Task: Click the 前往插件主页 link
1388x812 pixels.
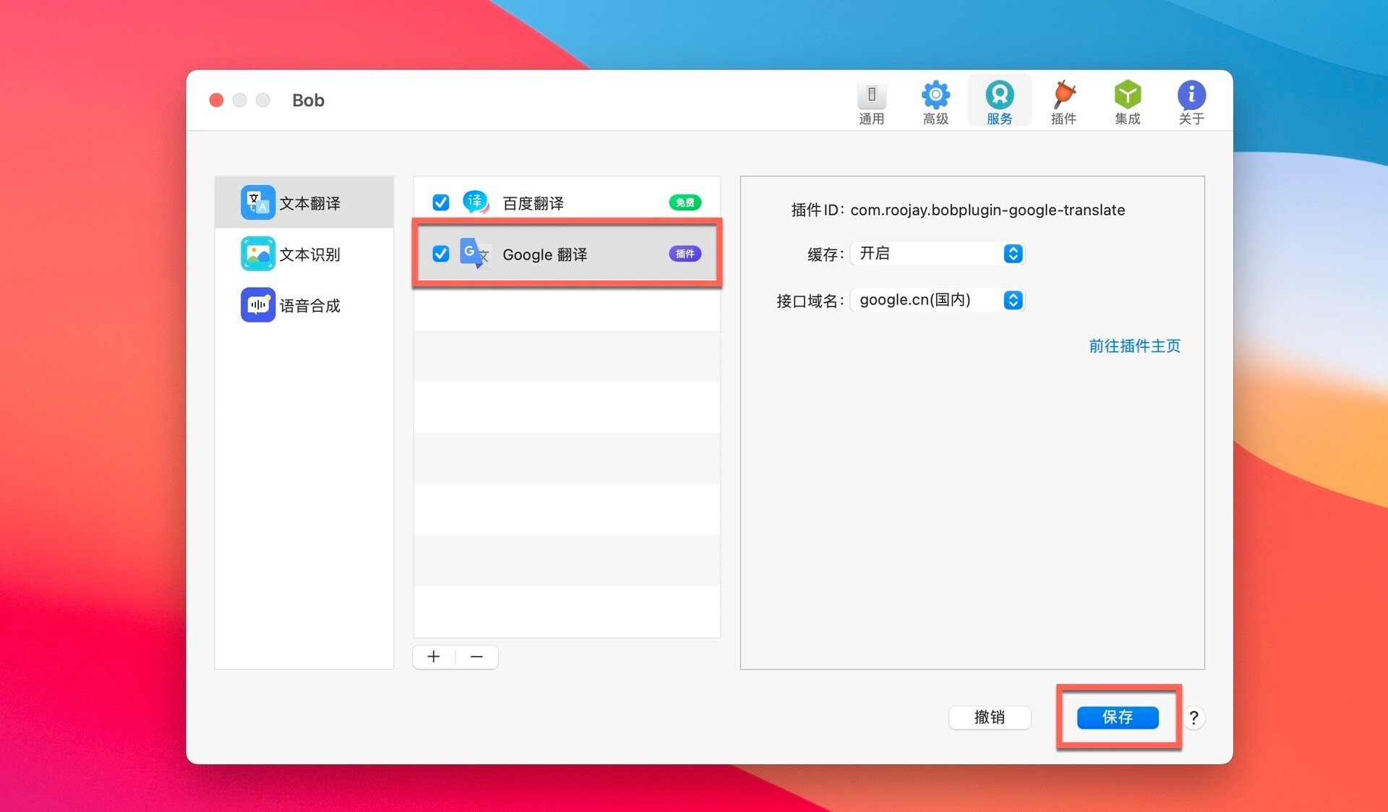Action: click(x=1134, y=346)
